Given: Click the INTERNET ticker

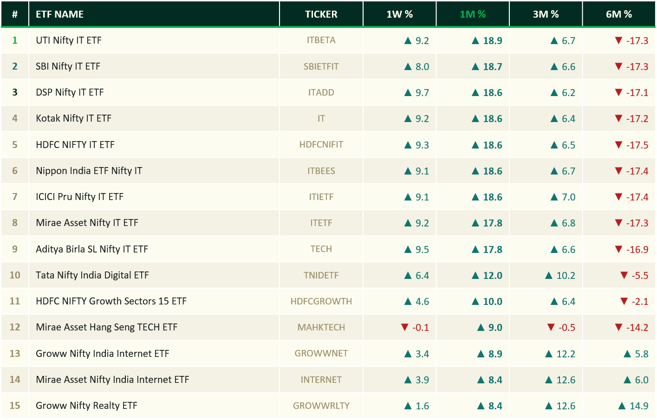Looking at the screenshot, I should point(321,380).
